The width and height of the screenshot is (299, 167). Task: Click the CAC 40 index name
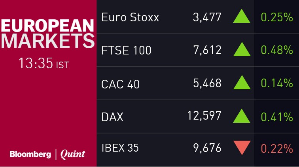tap(120, 84)
